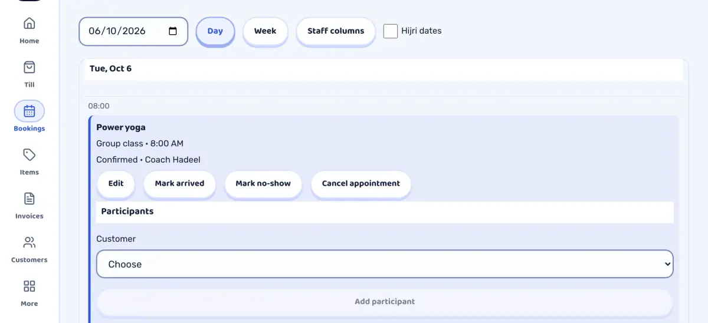708x323 pixels.
Task: Open the Home icon in sidebar
Action: point(29,24)
